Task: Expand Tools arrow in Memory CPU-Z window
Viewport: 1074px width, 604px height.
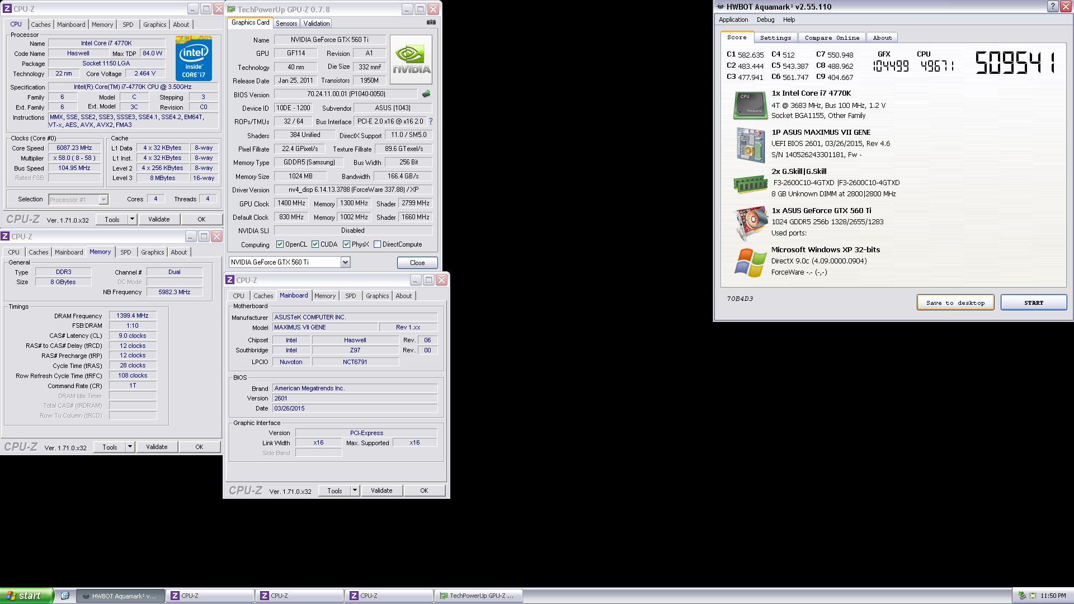Action: click(130, 447)
